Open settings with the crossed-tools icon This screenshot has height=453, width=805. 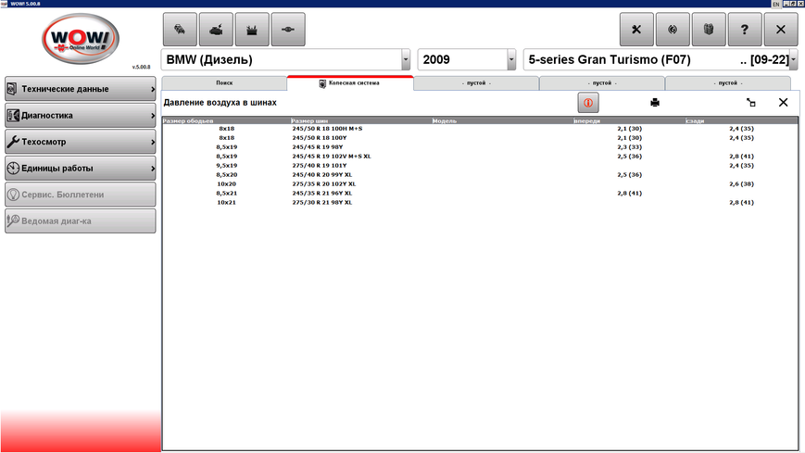tap(636, 30)
